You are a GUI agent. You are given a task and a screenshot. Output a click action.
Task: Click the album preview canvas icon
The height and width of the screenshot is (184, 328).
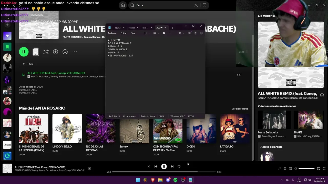pos(36,52)
